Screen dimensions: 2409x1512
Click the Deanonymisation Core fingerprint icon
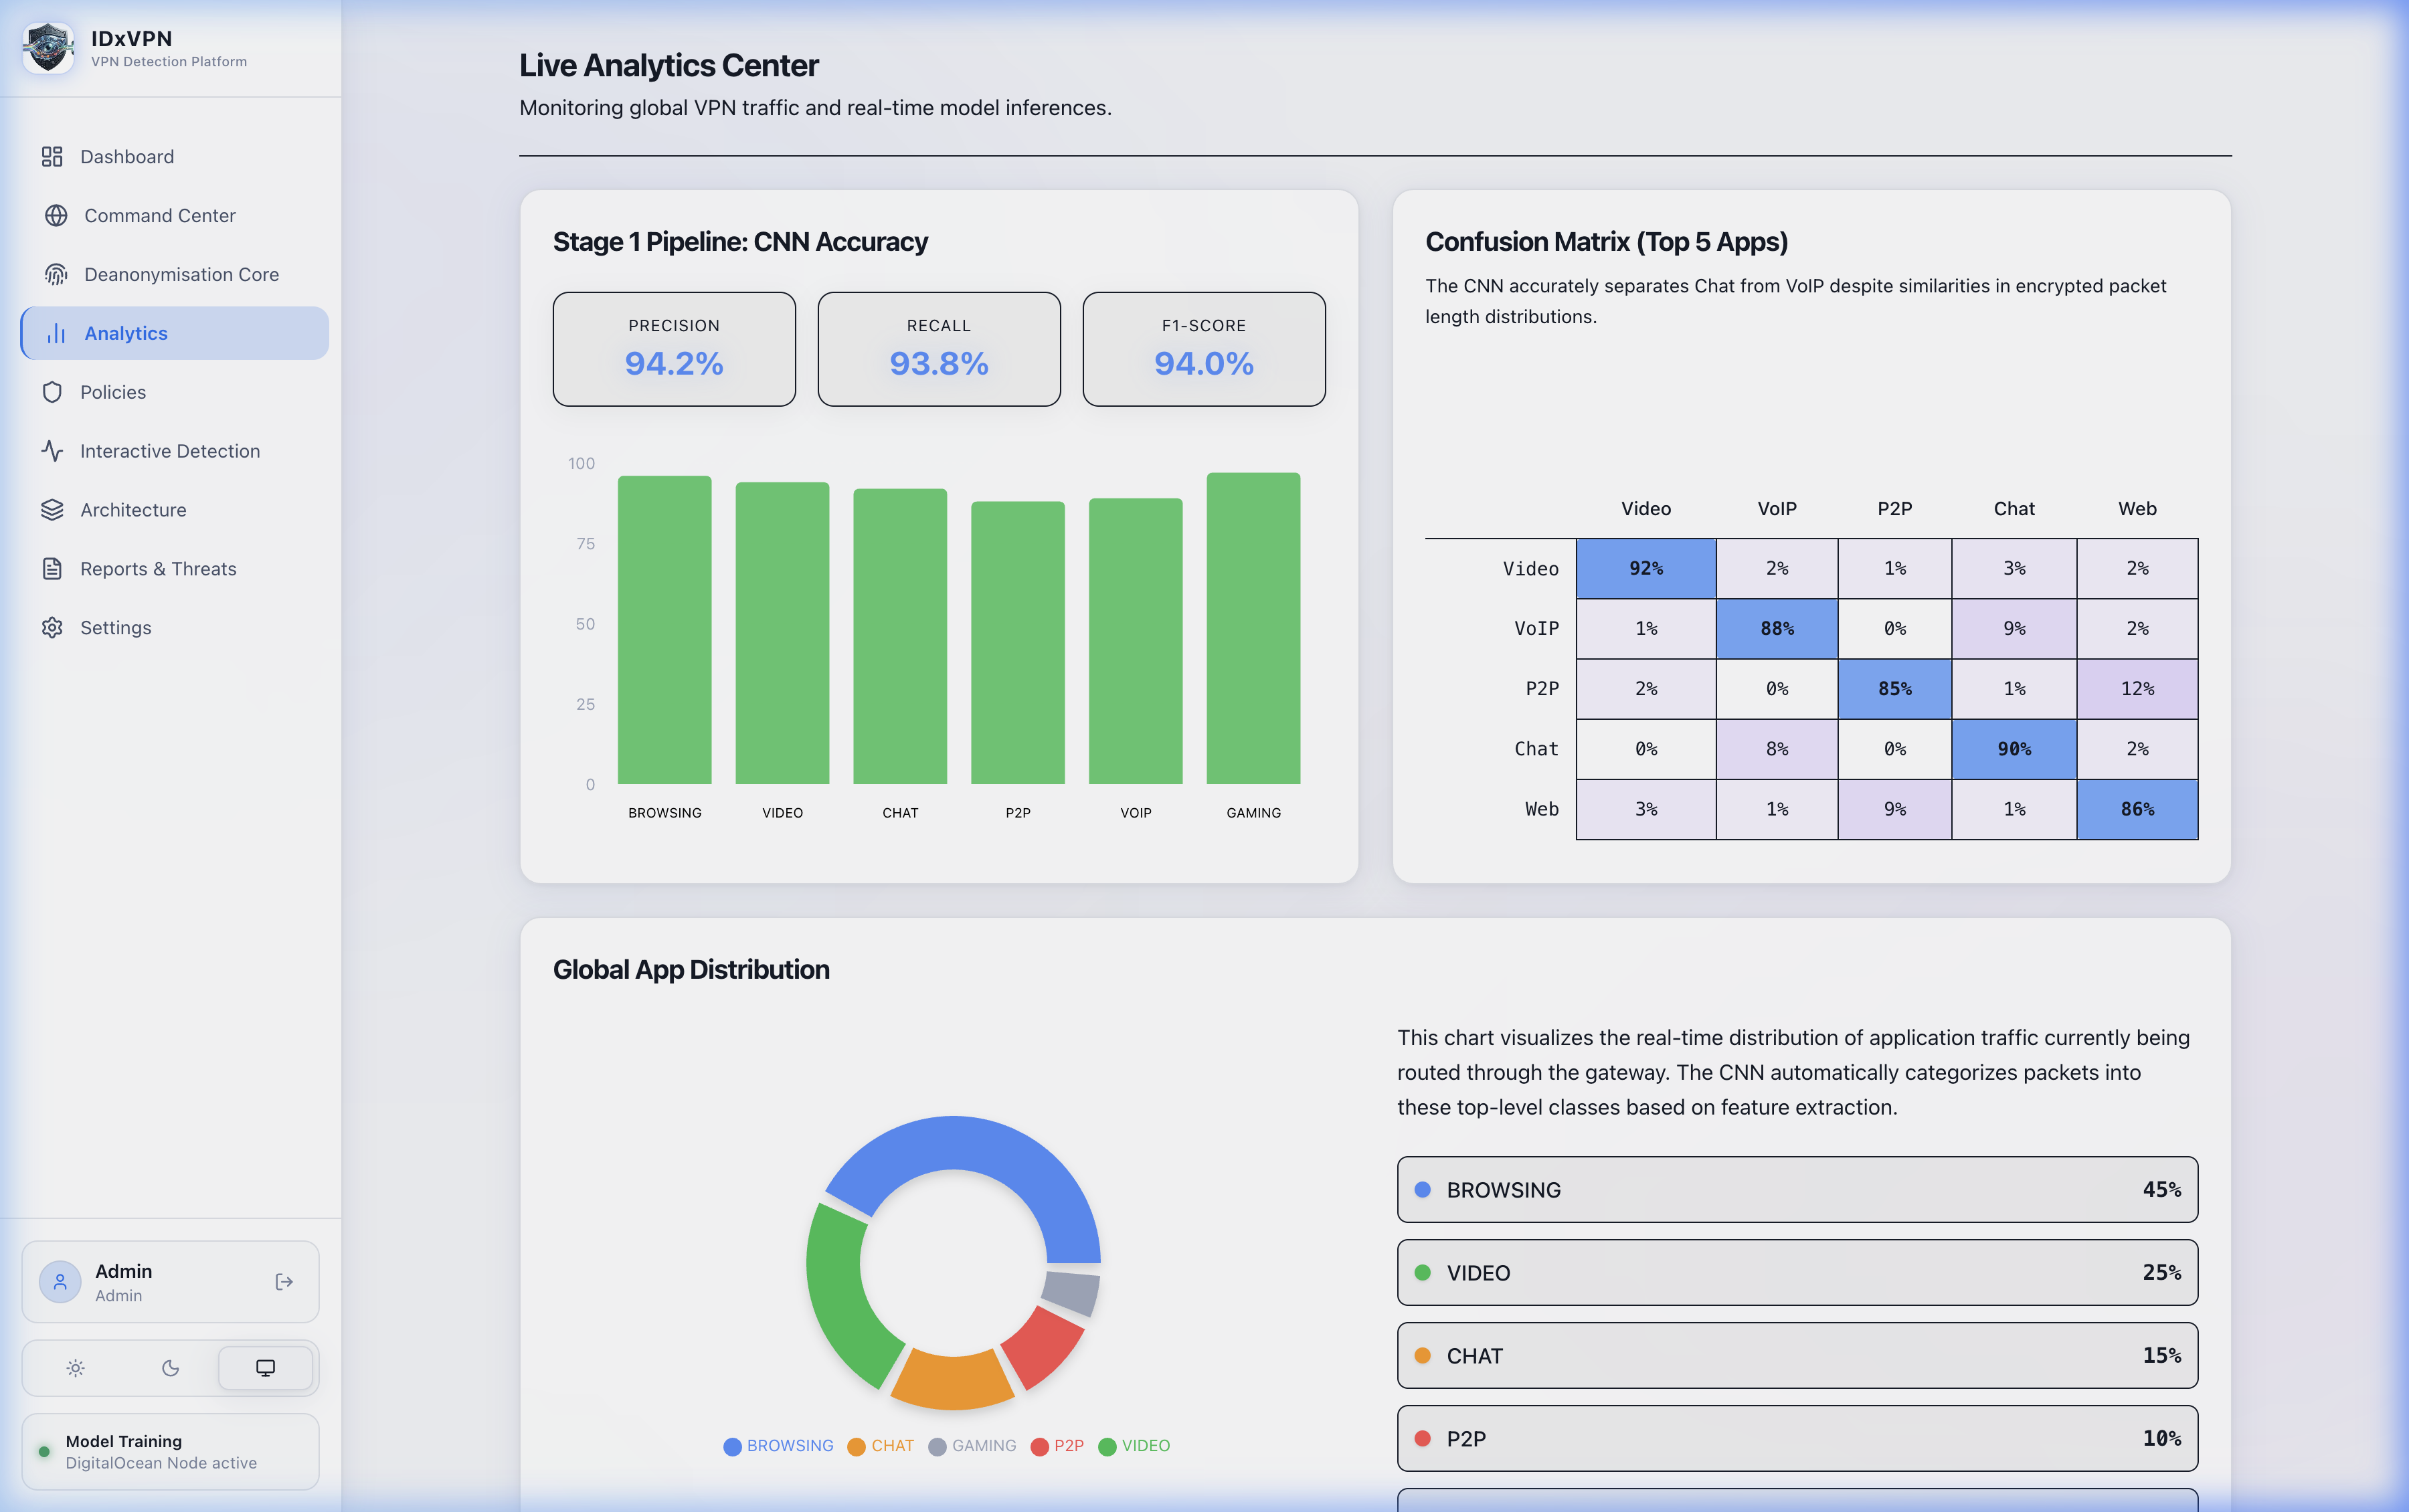[56, 275]
